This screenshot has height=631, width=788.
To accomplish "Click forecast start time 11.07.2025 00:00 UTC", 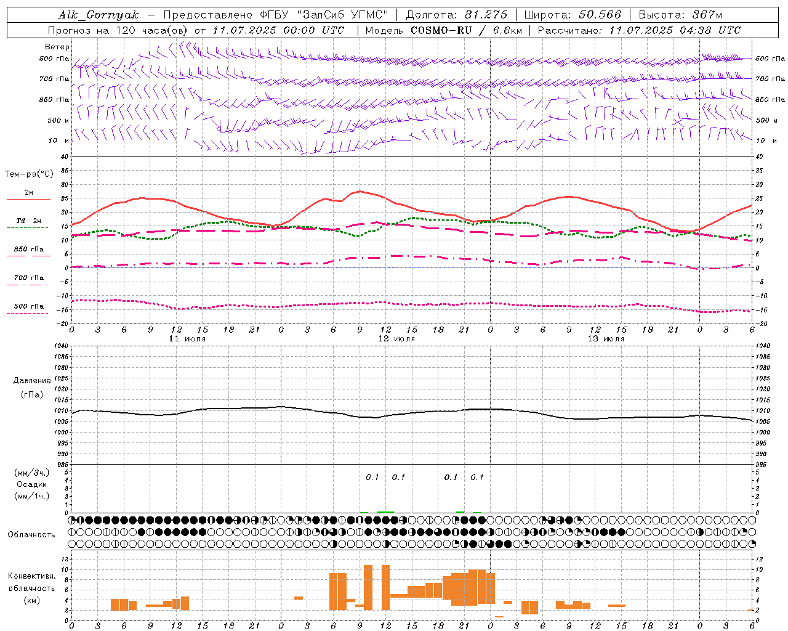I will [x=279, y=30].
